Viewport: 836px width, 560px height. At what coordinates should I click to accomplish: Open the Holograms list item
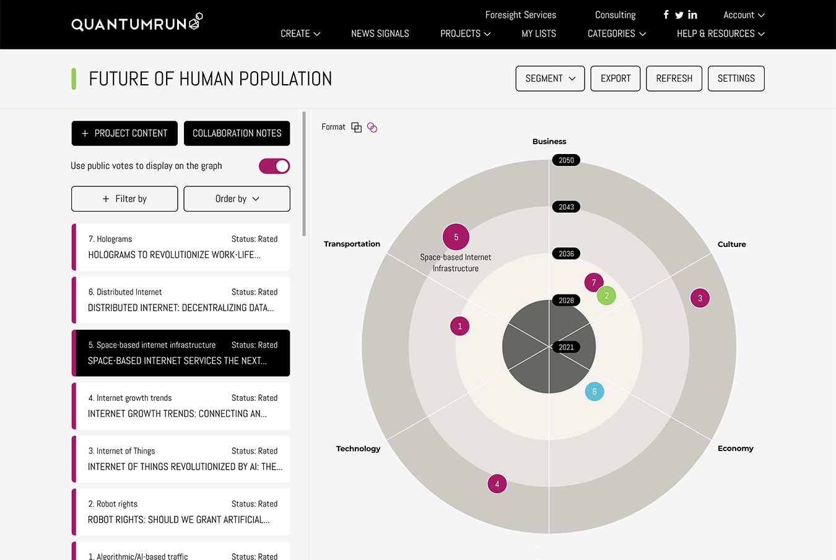(x=181, y=247)
